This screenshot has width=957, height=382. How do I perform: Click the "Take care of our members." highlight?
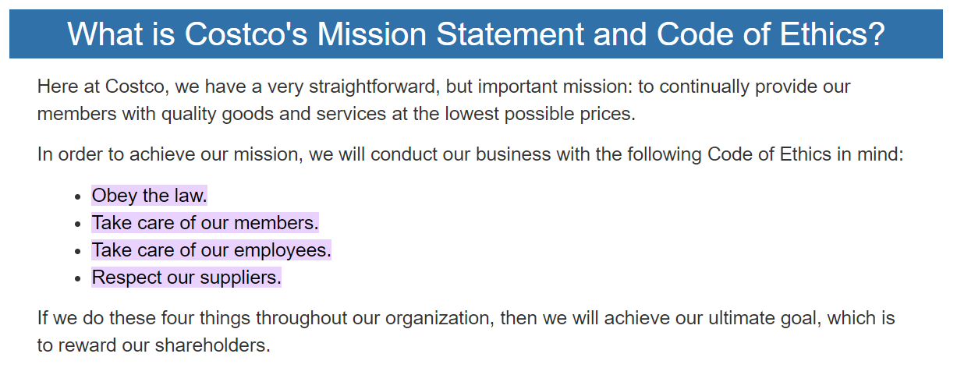205,223
